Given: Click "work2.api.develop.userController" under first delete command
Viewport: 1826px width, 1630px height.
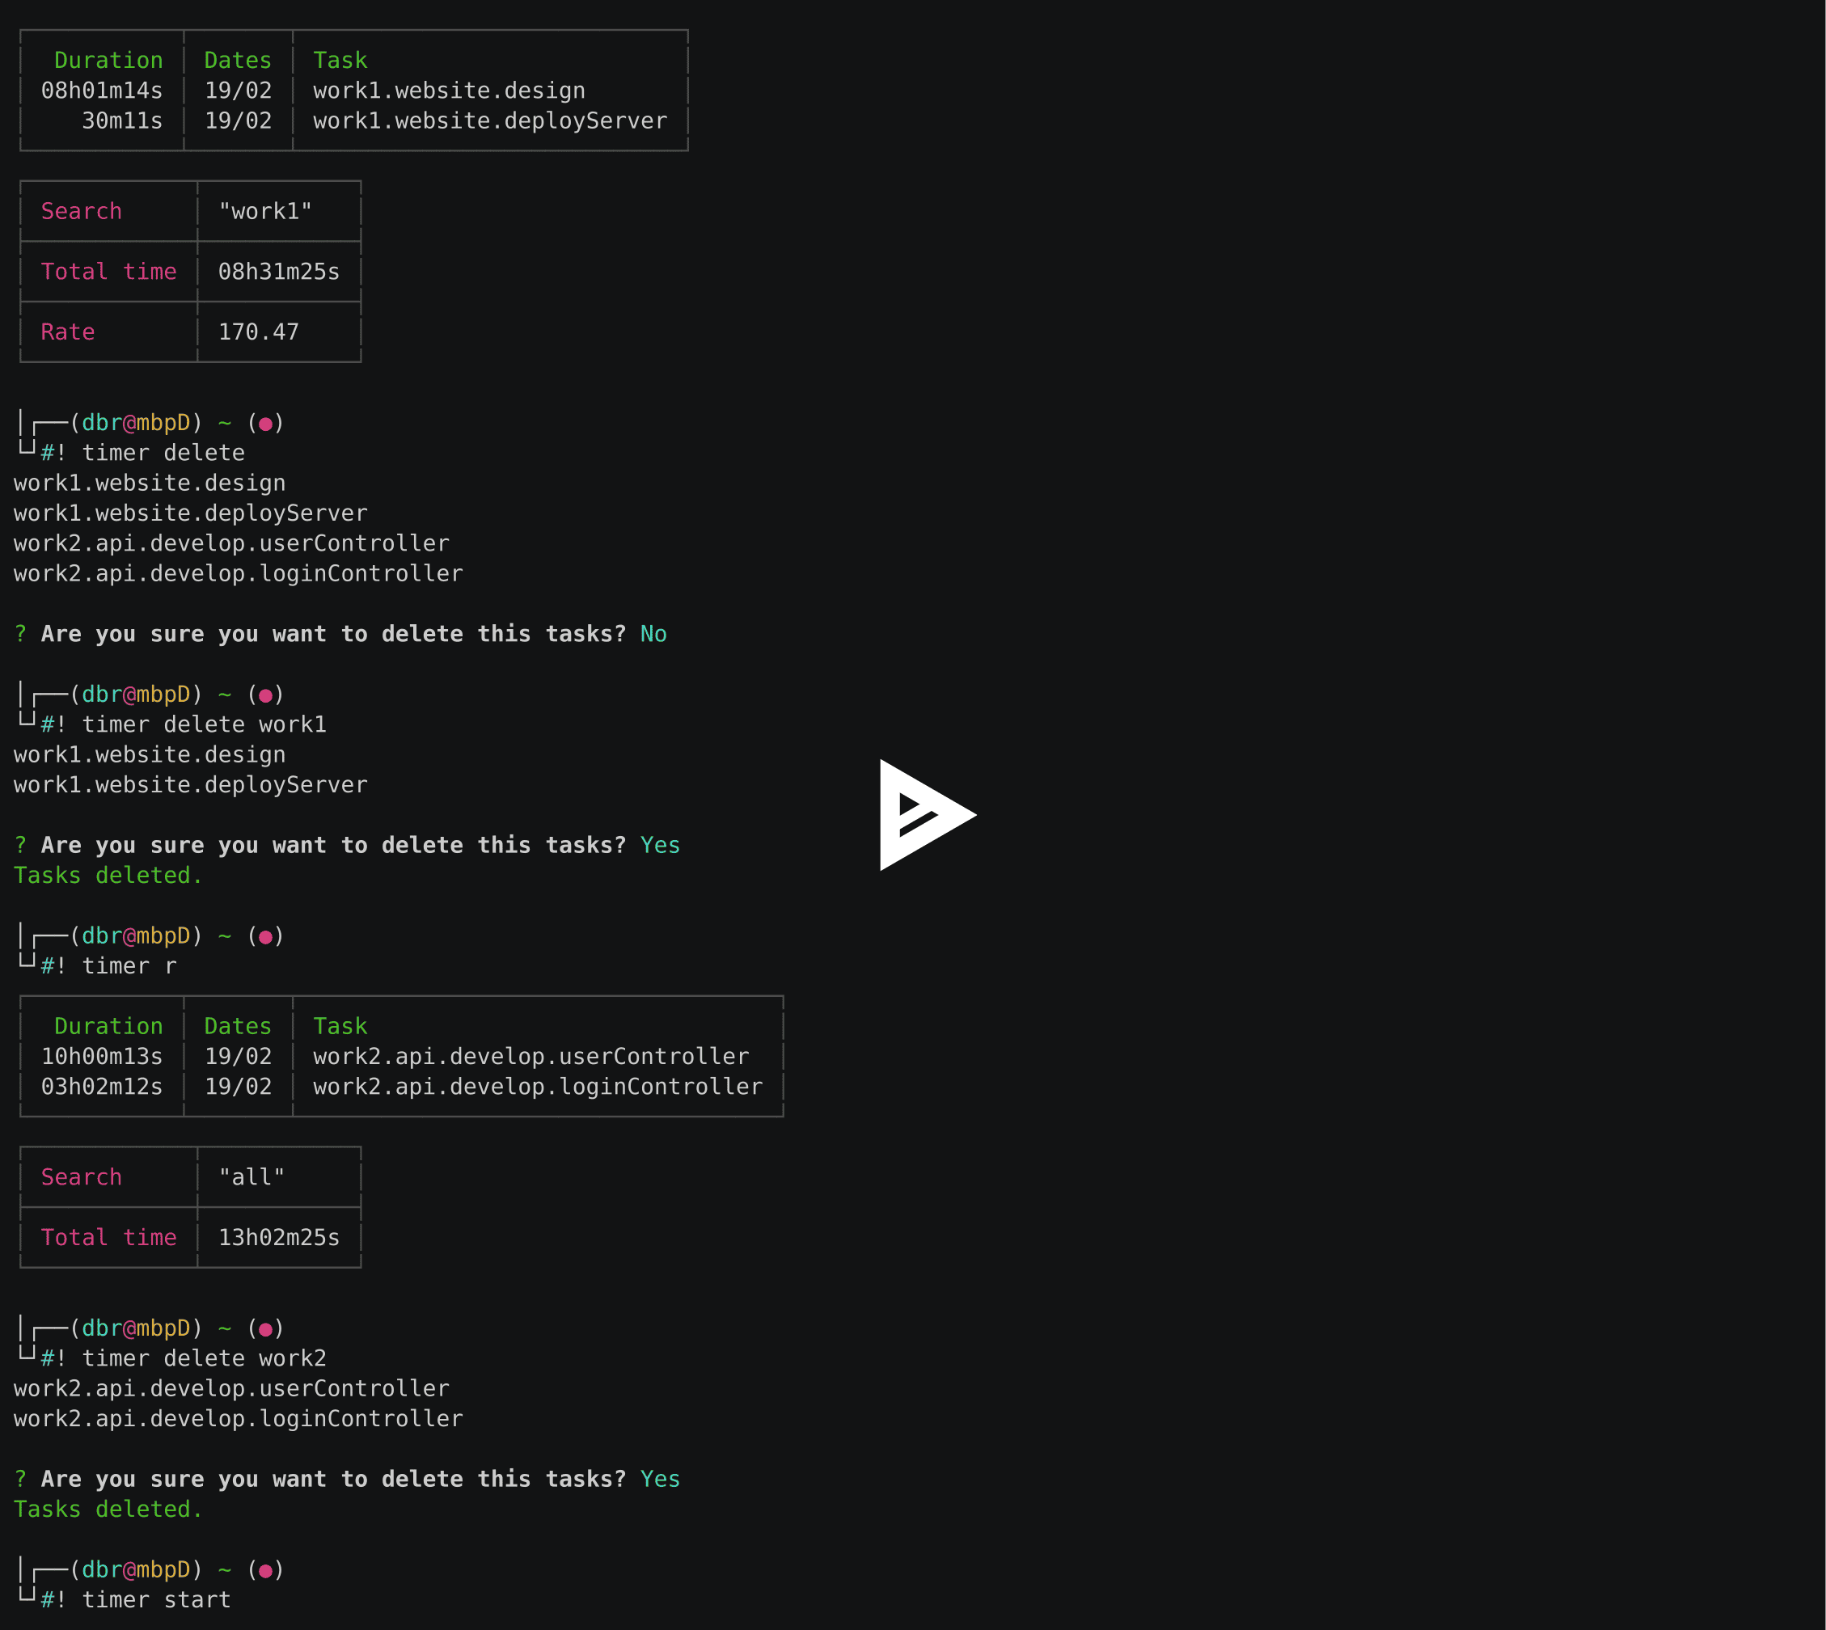Looking at the screenshot, I should 231,543.
